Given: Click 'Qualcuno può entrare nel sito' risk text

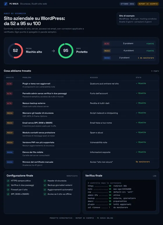Looking at the screenshot, I should (x=104, y=84).
